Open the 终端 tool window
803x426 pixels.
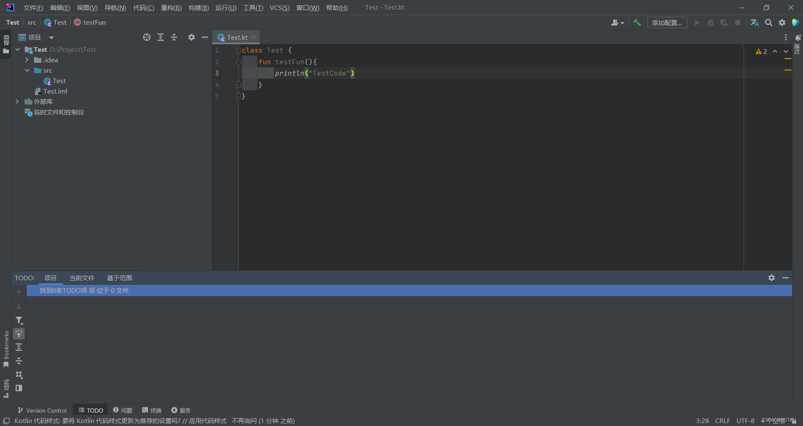click(152, 410)
